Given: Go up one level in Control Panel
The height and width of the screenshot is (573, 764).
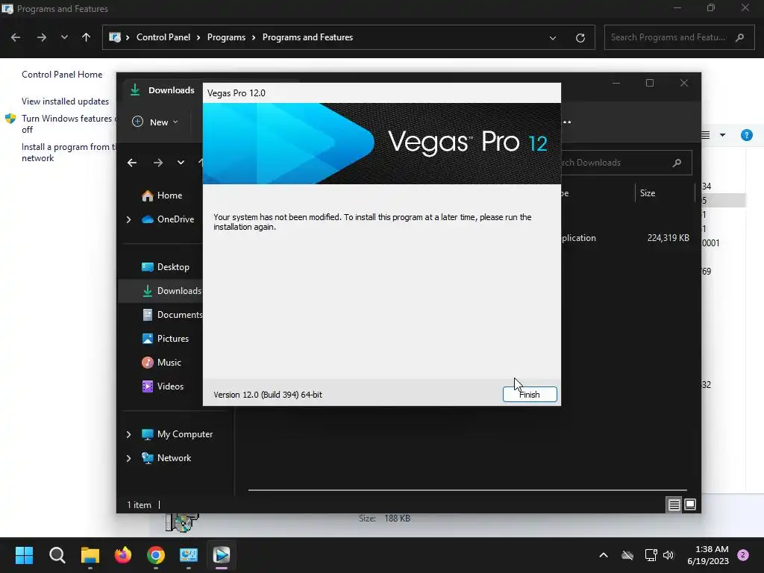Looking at the screenshot, I should tap(87, 37).
